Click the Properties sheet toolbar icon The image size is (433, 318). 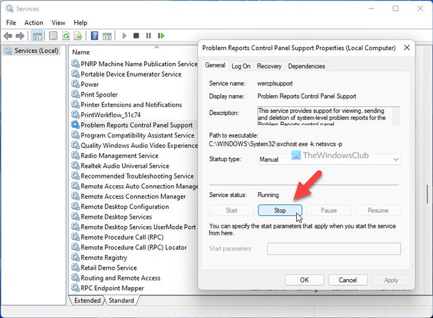[53, 36]
